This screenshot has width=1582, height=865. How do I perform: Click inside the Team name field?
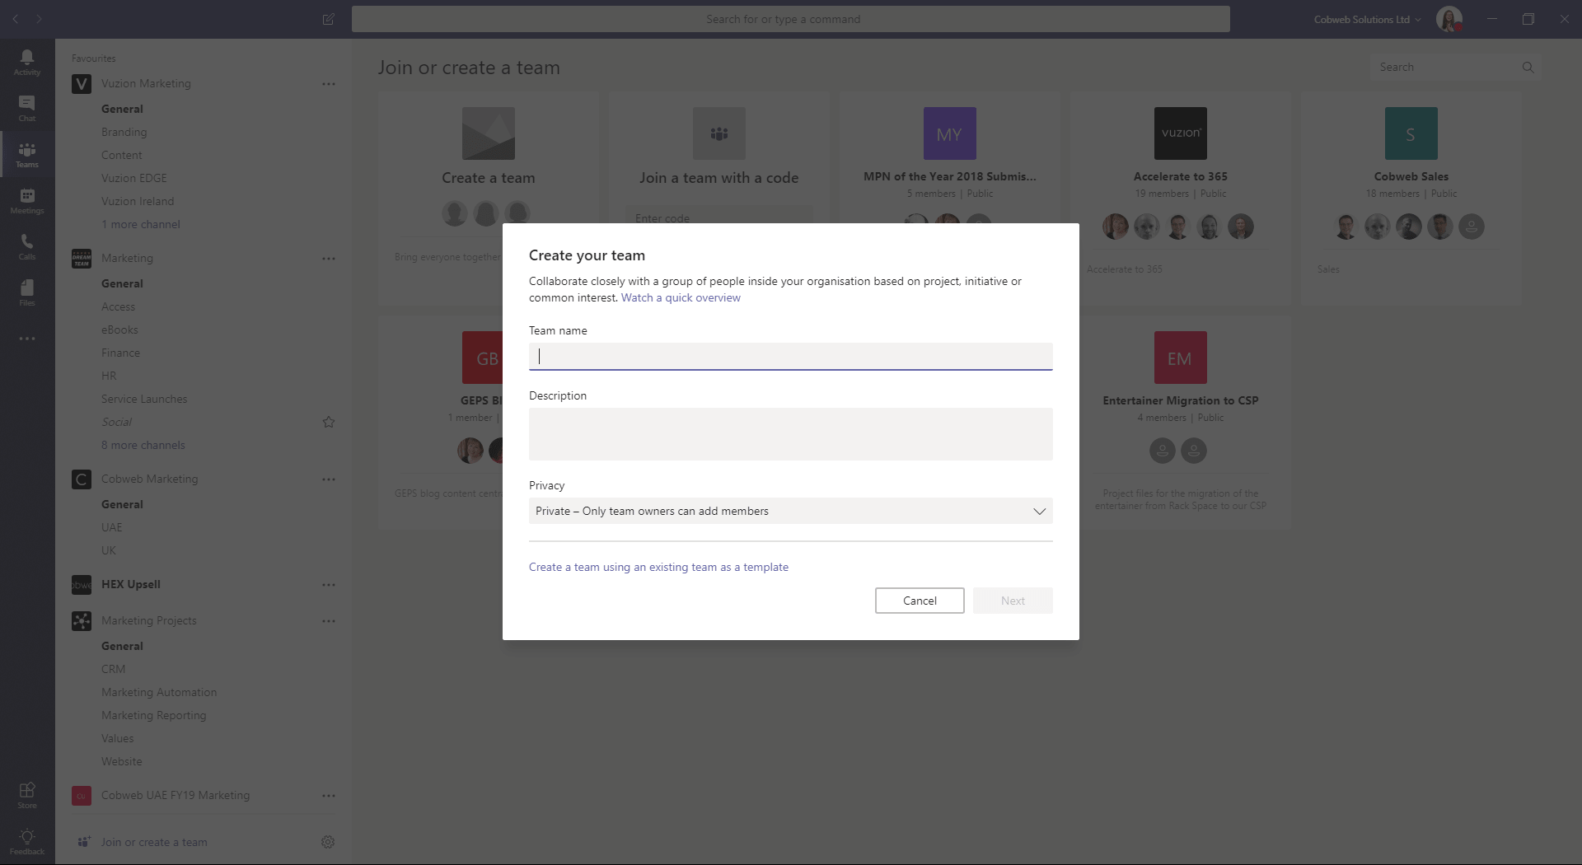point(789,356)
